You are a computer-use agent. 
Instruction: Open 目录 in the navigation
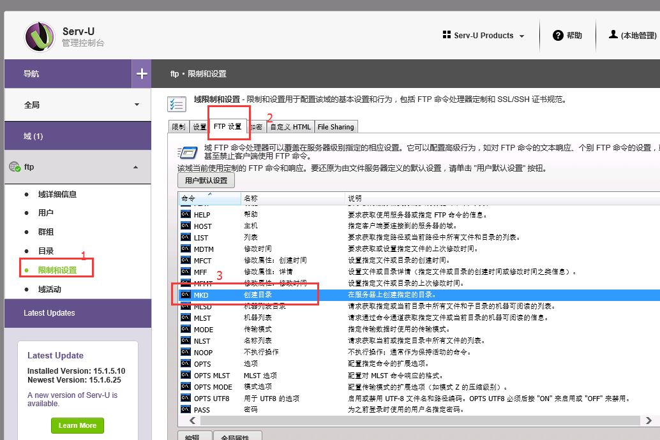pyautogui.click(x=46, y=251)
